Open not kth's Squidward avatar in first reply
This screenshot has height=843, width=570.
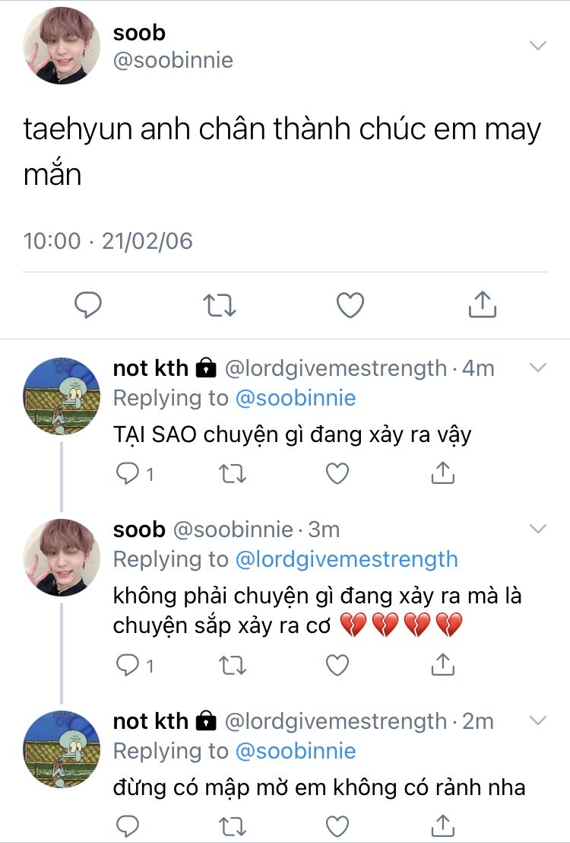point(62,396)
